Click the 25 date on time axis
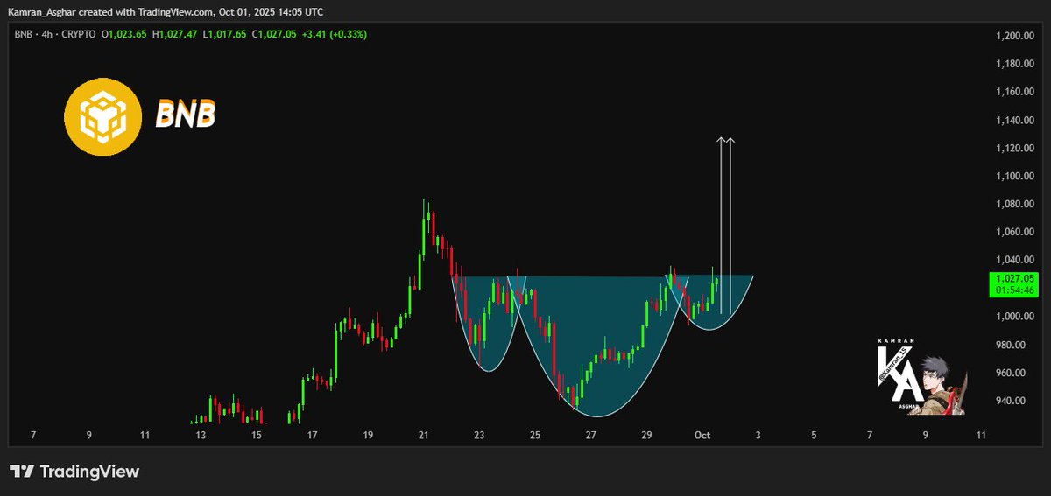The height and width of the screenshot is (496, 1051). click(x=535, y=435)
